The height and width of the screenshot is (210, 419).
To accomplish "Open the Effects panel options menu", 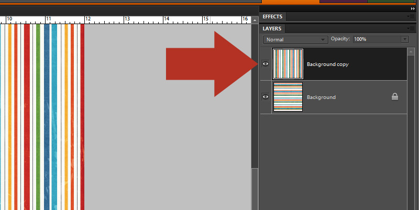I will pyautogui.click(x=411, y=17).
